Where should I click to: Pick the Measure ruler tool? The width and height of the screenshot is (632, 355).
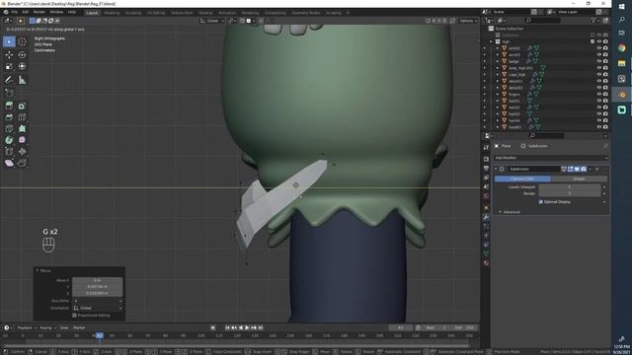[22, 80]
